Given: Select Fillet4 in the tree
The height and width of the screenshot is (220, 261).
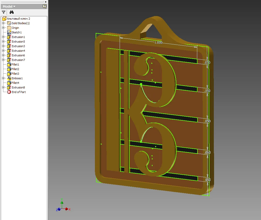Looking at the screenshot, I should click(15, 83).
